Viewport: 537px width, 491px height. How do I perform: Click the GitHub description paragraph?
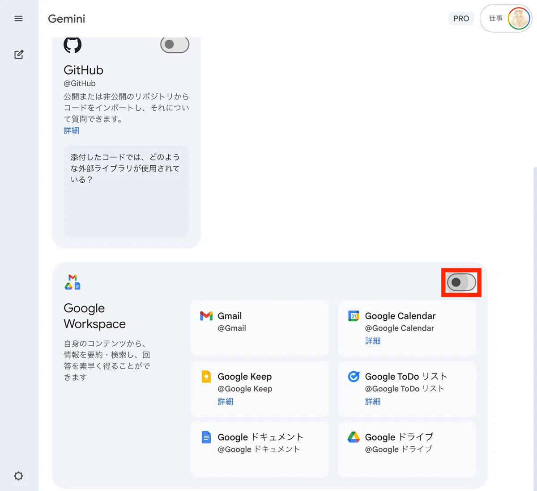click(x=127, y=108)
